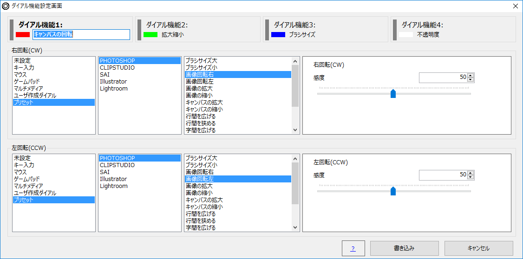
Task: Select マルチメディア in the 右回転(CW) list
Action: pyautogui.click(x=54, y=88)
